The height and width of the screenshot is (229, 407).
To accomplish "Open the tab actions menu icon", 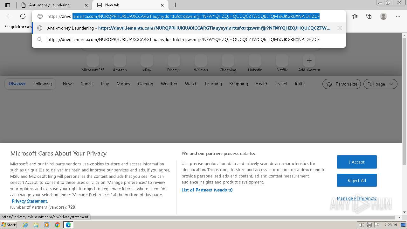I will coord(8,5).
